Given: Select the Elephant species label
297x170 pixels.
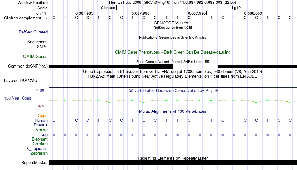Looking at the screenshot, I should (x=40, y=139).
